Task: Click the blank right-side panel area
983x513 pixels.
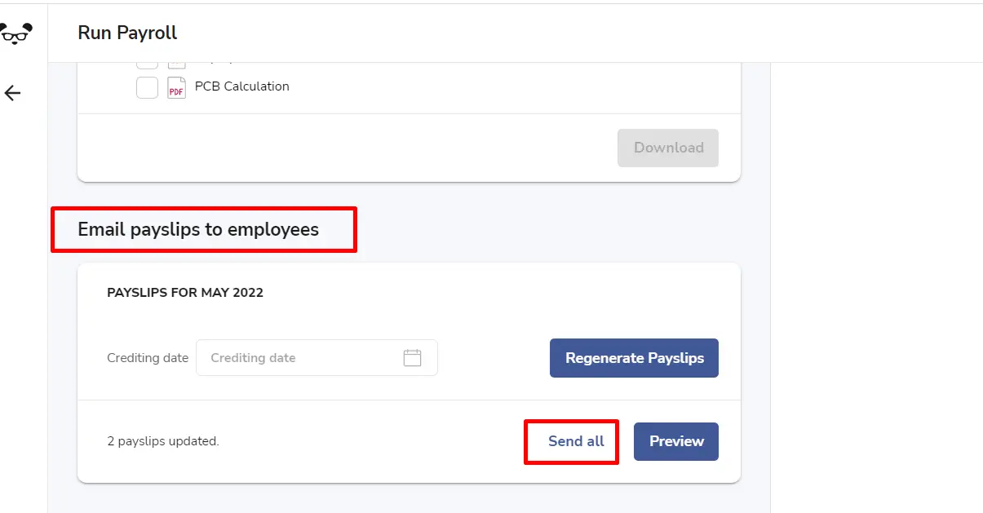Action: [877, 285]
